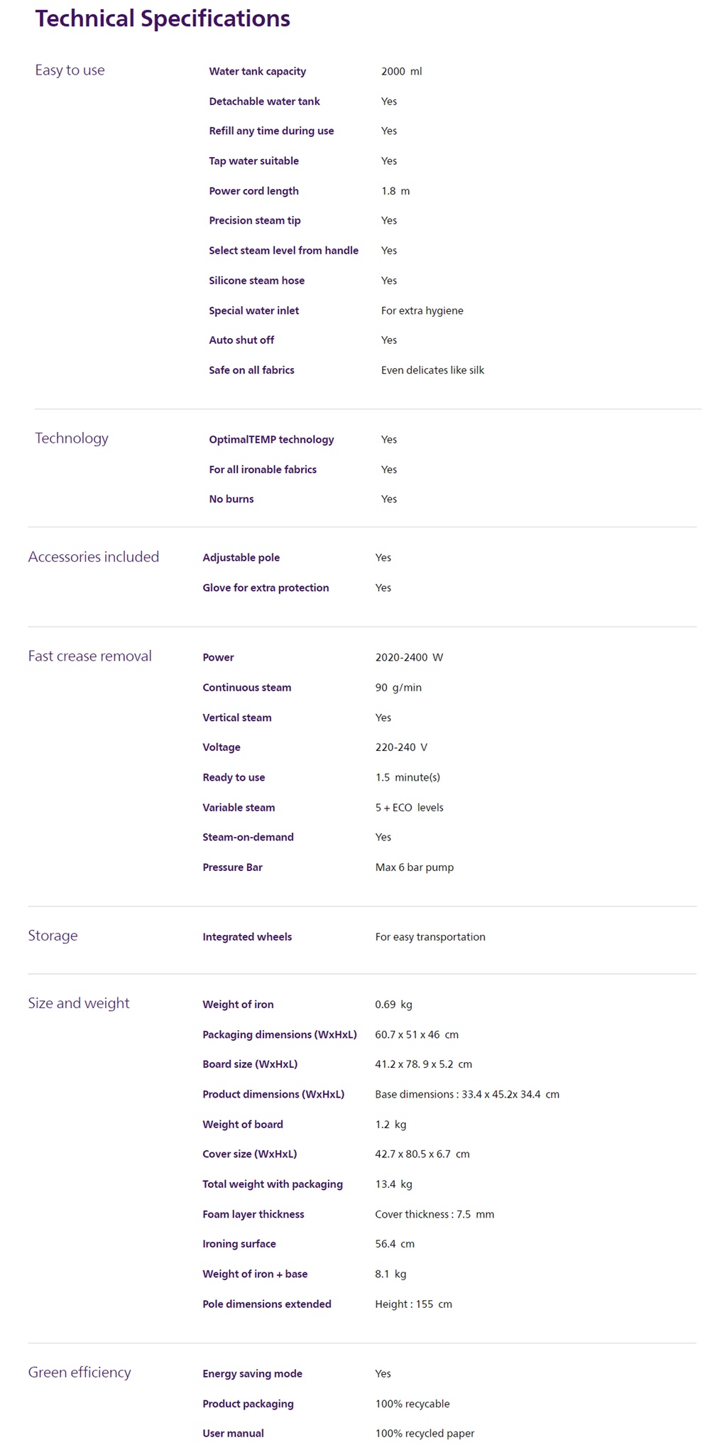727x1455 pixels.
Task: Click the Continuous steam label
Action: click(x=246, y=688)
